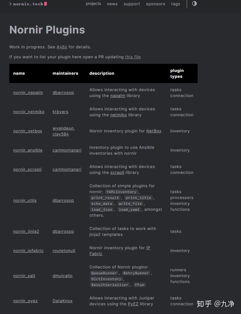Image resolution: width=241 pixels, height=314 pixels.
Task: View maintainer routetonull profile
Action: pos(64,251)
